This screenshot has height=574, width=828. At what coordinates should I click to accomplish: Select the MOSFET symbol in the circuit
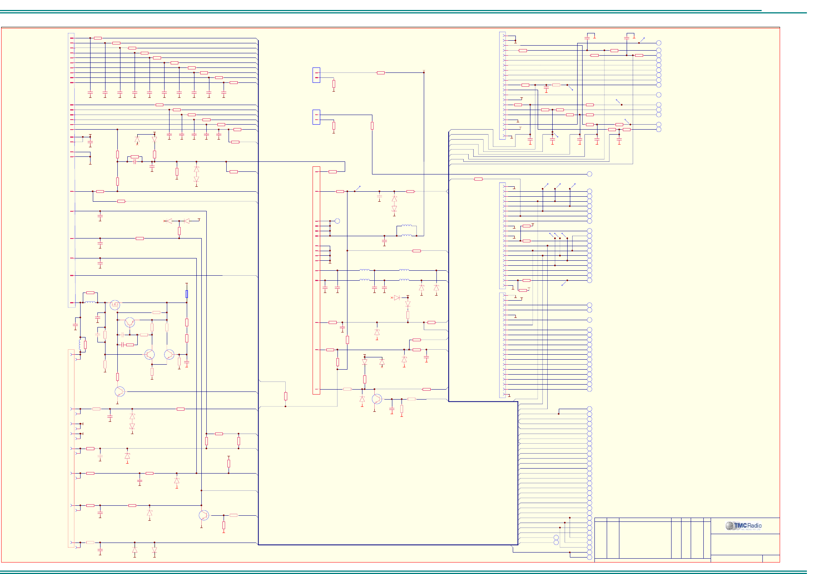point(115,305)
